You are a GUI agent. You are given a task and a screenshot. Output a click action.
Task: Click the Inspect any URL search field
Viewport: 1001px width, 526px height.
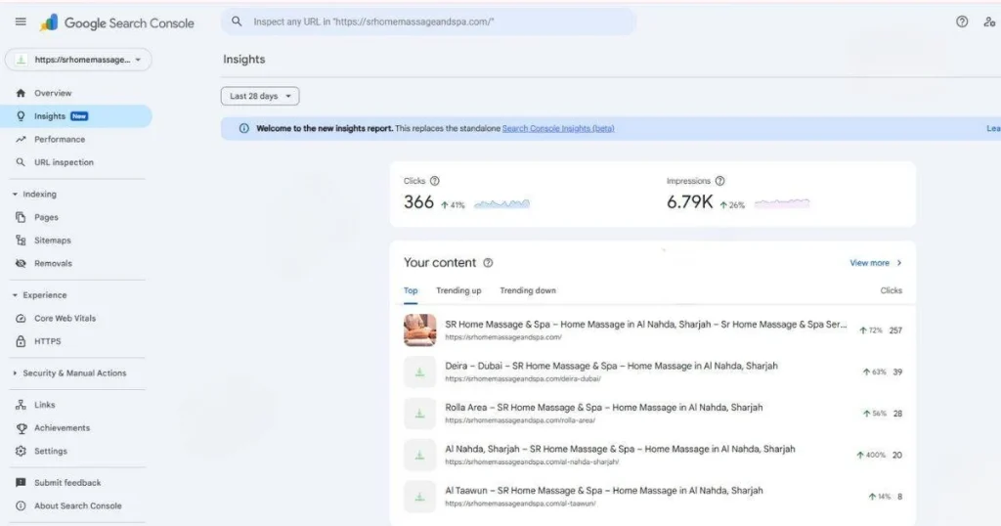(428, 22)
